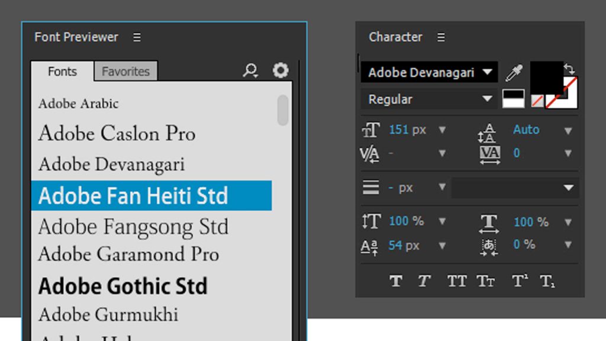Image resolution: width=606 pixels, height=341 pixels.
Task: Click the black fill color swatch
Action: pyautogui.click(x=545, y=76)
